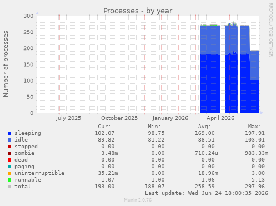Image resolution: width=276 pixels, height=206 pixels.
Task: Click the idle legend color swatch
Action: click(9, 140)
